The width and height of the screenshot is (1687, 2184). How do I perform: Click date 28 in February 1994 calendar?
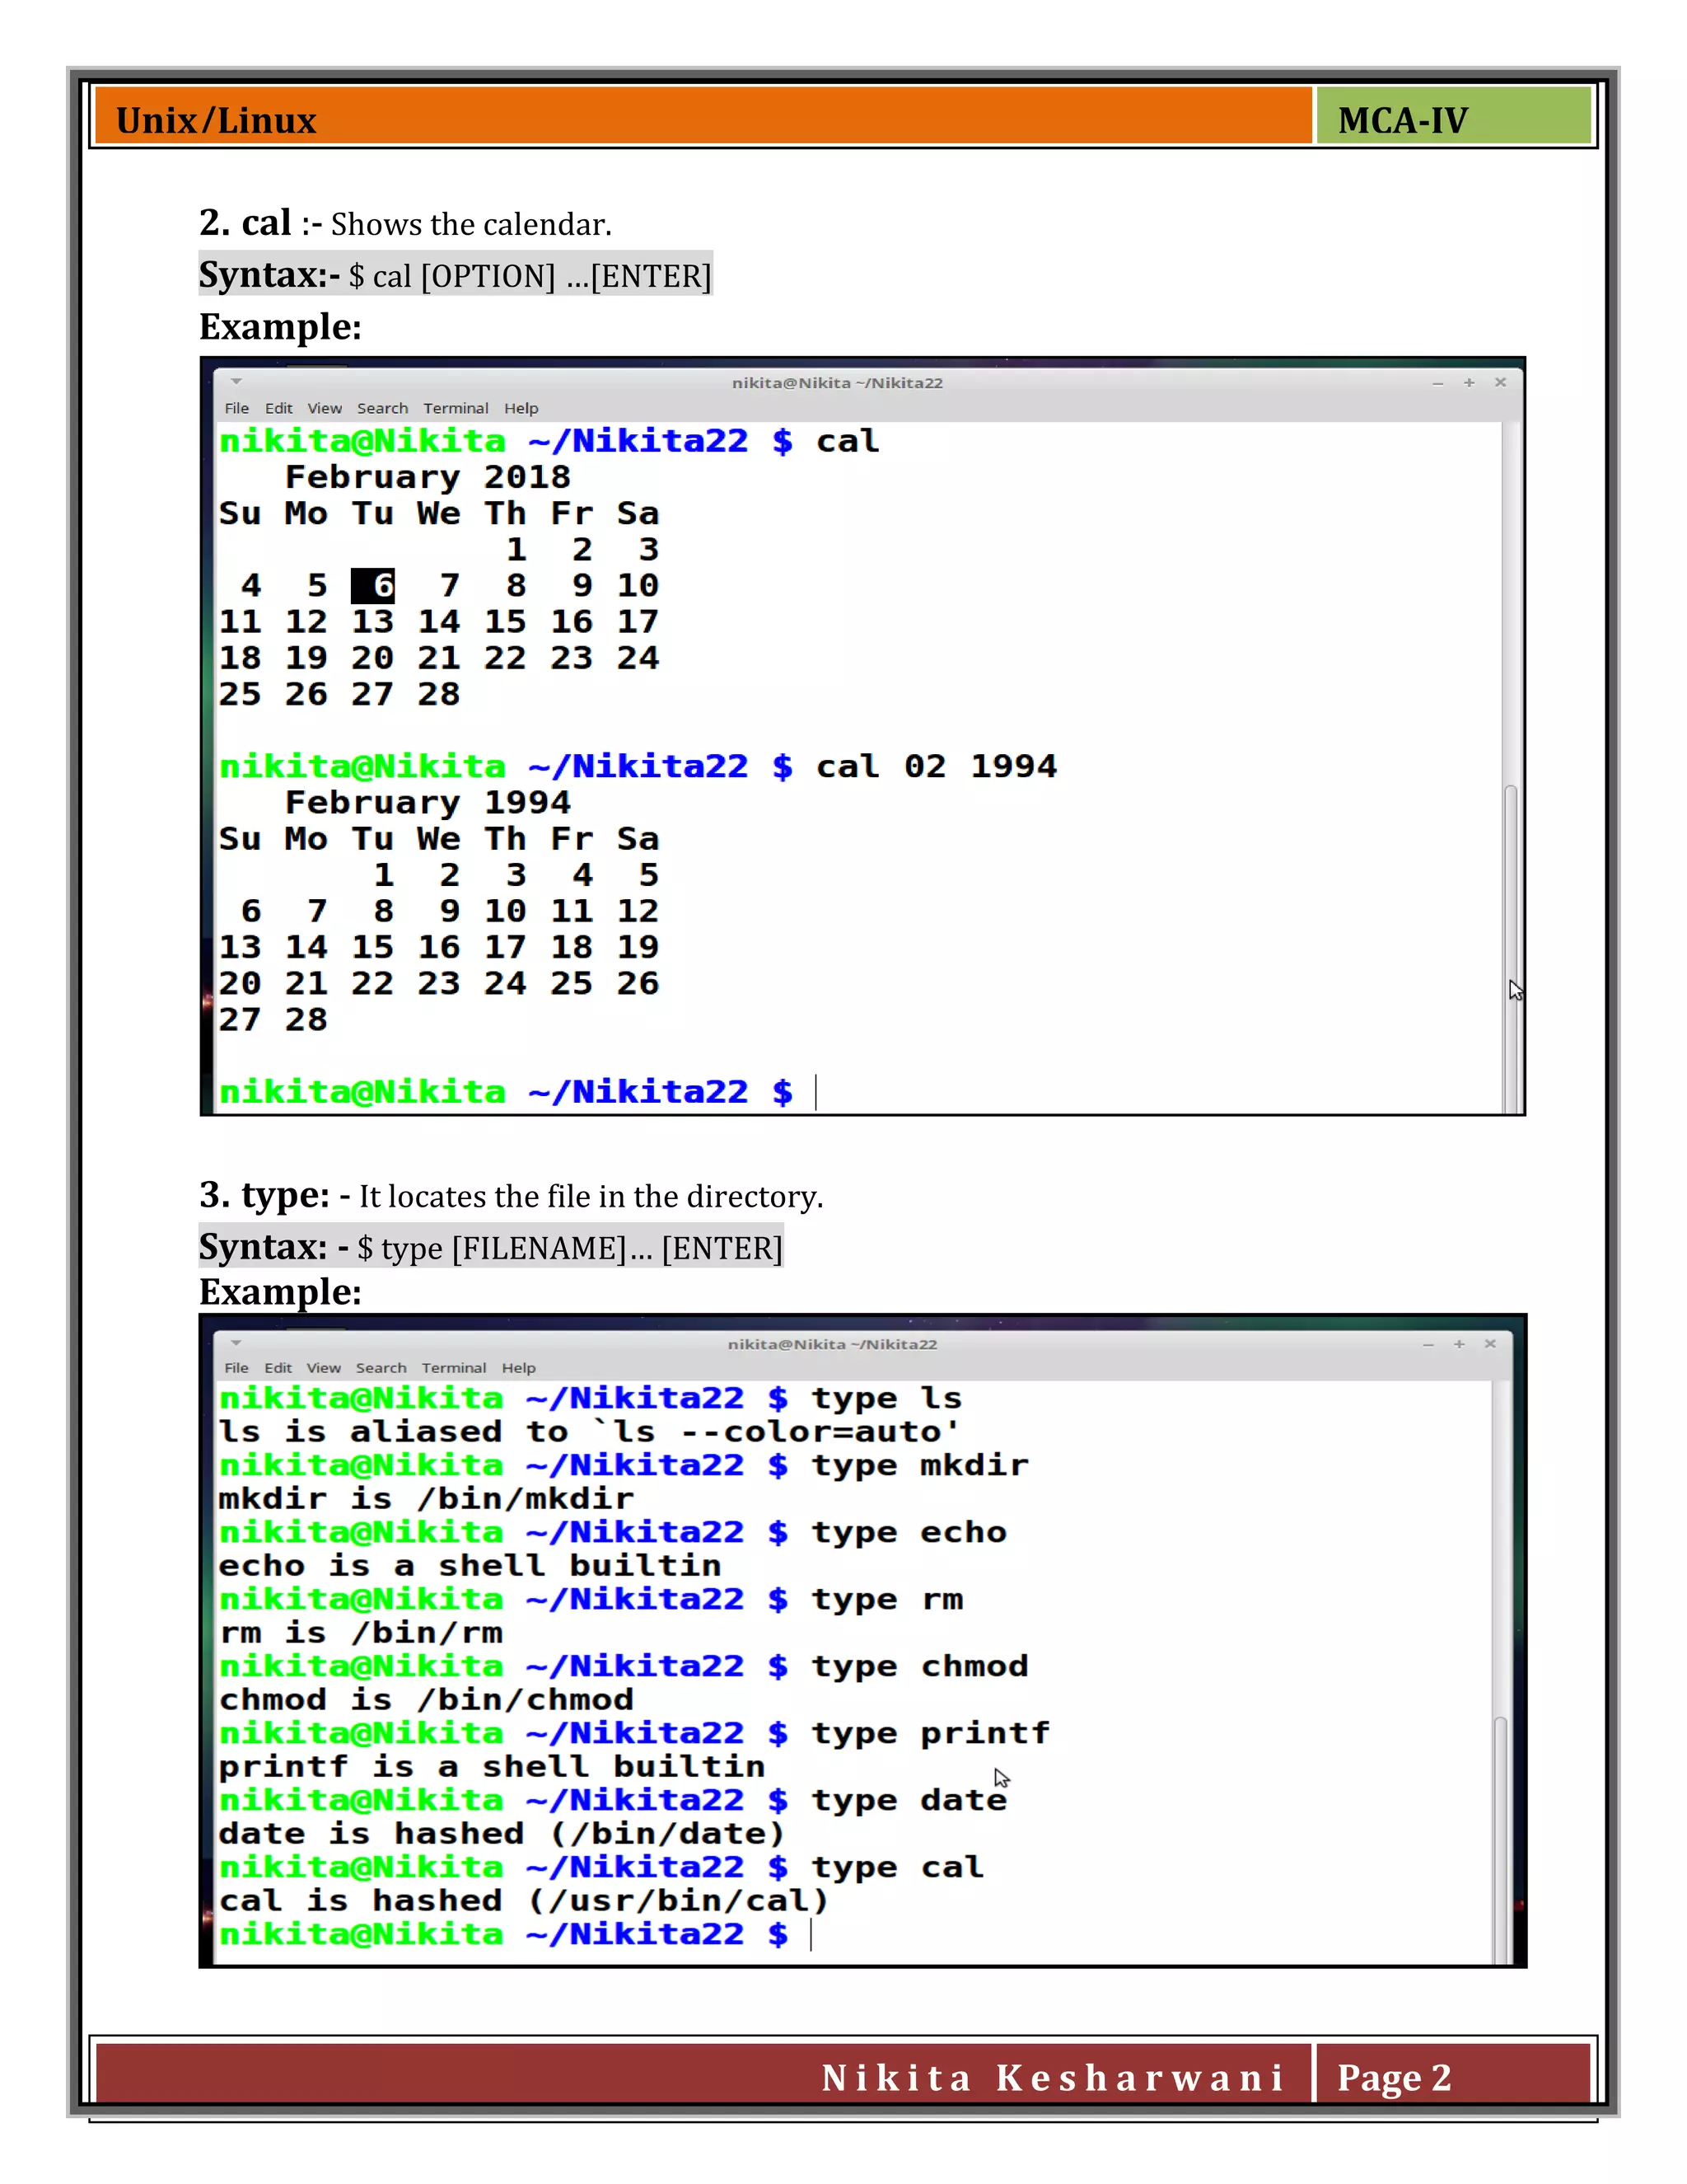pyautogui.click(x=306, y=1019)
